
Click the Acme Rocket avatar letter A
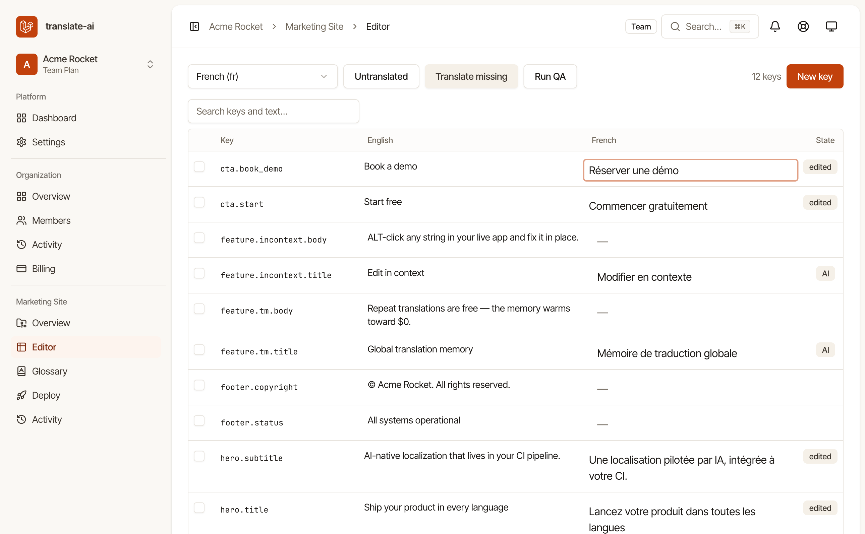(26, 64)
